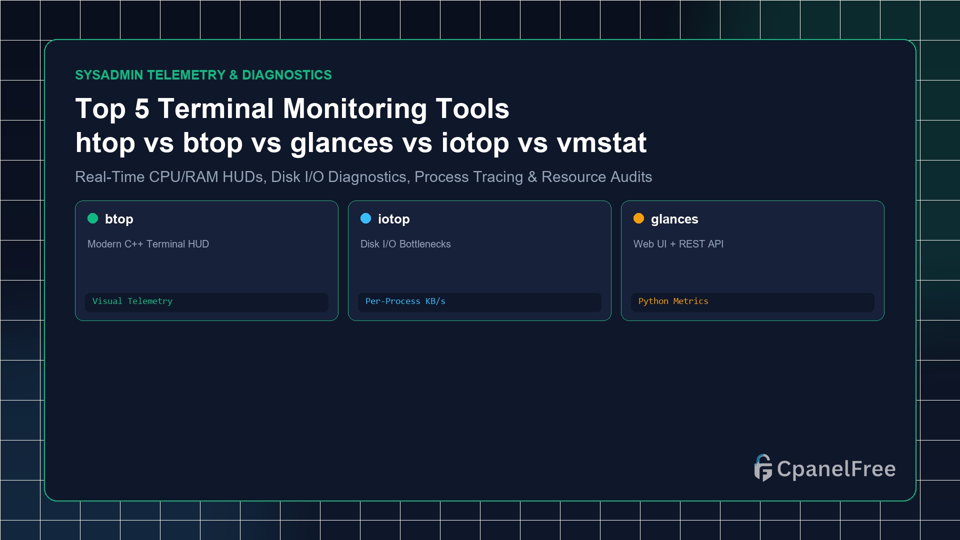
Task: Click the word vmstat in the title
Action: pyautogui.click(x=601, y=143)
